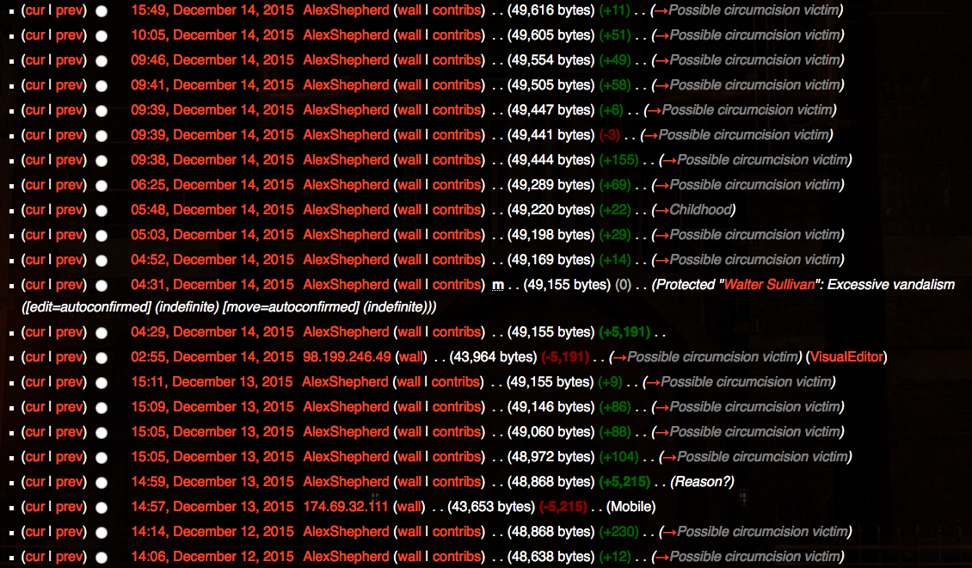Select radio button for 15:49, December 14 revision

coord(101,11)
